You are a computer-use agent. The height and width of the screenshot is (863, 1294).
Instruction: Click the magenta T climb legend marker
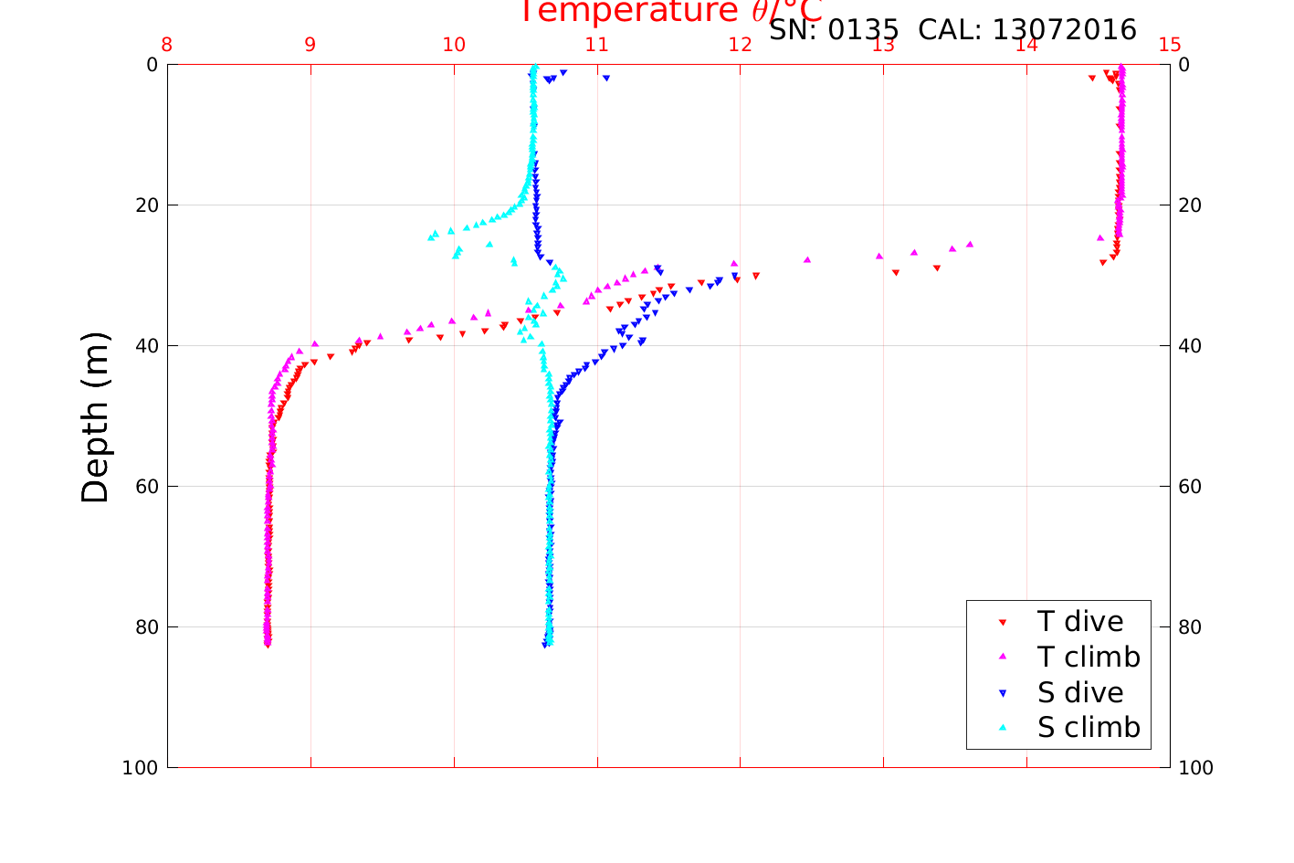click(x=1002, y=657)
